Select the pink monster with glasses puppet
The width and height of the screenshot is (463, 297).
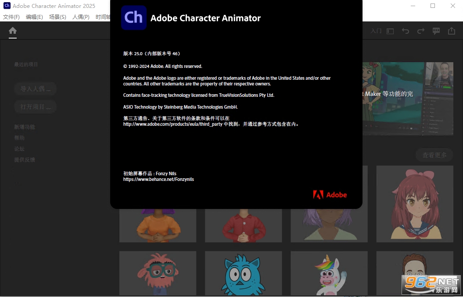click(158, 273)
